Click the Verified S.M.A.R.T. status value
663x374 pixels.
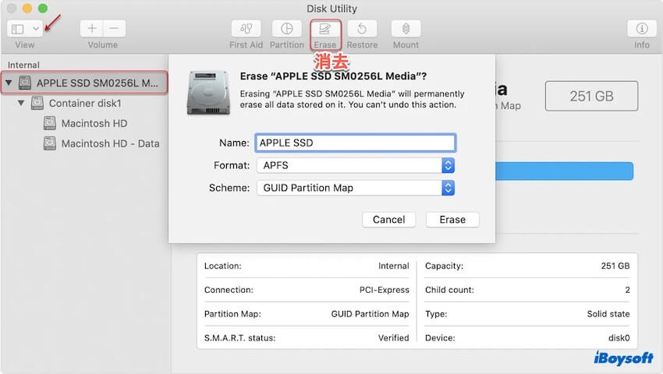point(394,337)
